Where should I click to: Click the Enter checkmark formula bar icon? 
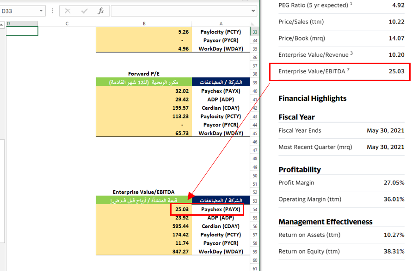(x=84, y=11)
